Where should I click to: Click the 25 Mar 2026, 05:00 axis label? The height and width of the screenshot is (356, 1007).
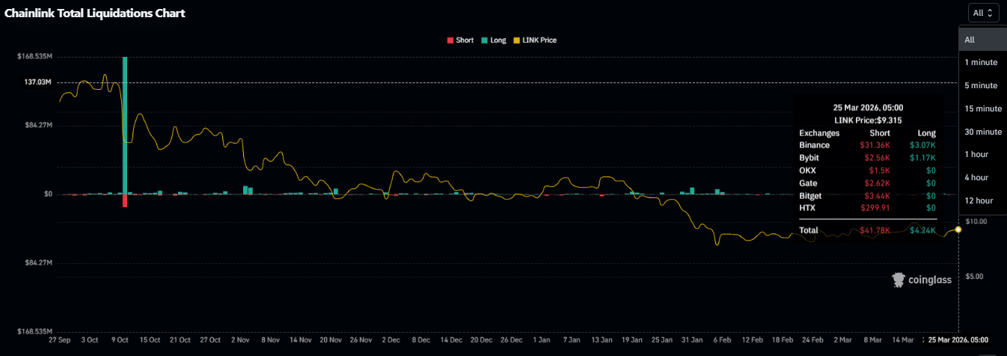958,340
